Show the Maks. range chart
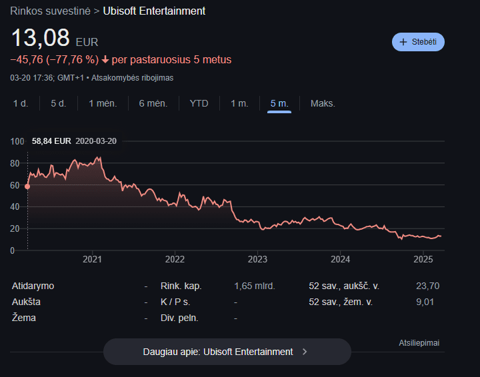 [323, 103]
